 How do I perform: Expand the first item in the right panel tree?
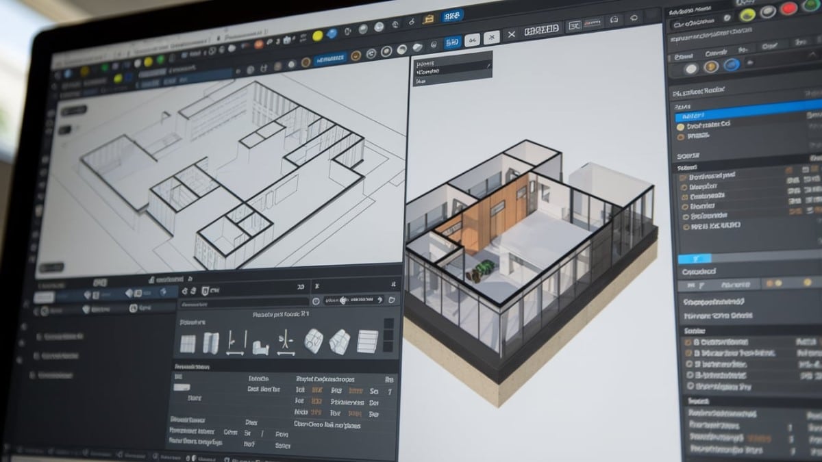[x=683, y=176]
